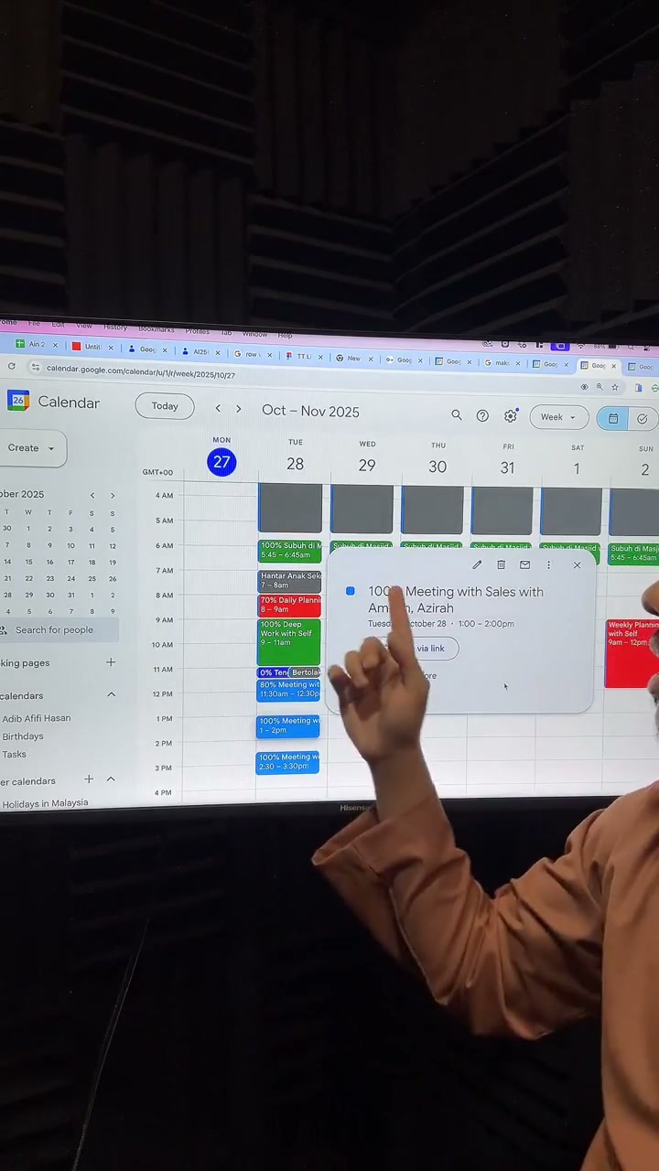Viewport: 659px width, 1171px height.
Task: Open 100% Meeting 1-2pm event
Action: click(288, 726)
